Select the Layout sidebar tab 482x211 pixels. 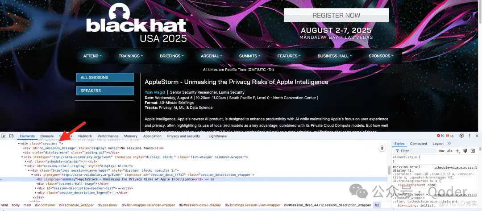point(438,144)
